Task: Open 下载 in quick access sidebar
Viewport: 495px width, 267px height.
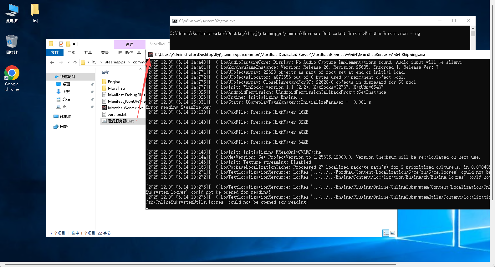Action: [x=66, y=92]
